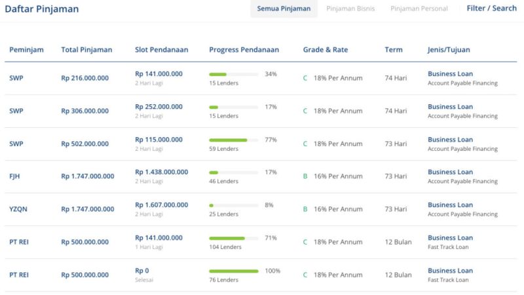The height and width of the screenshot is (295, 524).
Task: Click the Daftar Pinjaman page heading
Action: 42,9
